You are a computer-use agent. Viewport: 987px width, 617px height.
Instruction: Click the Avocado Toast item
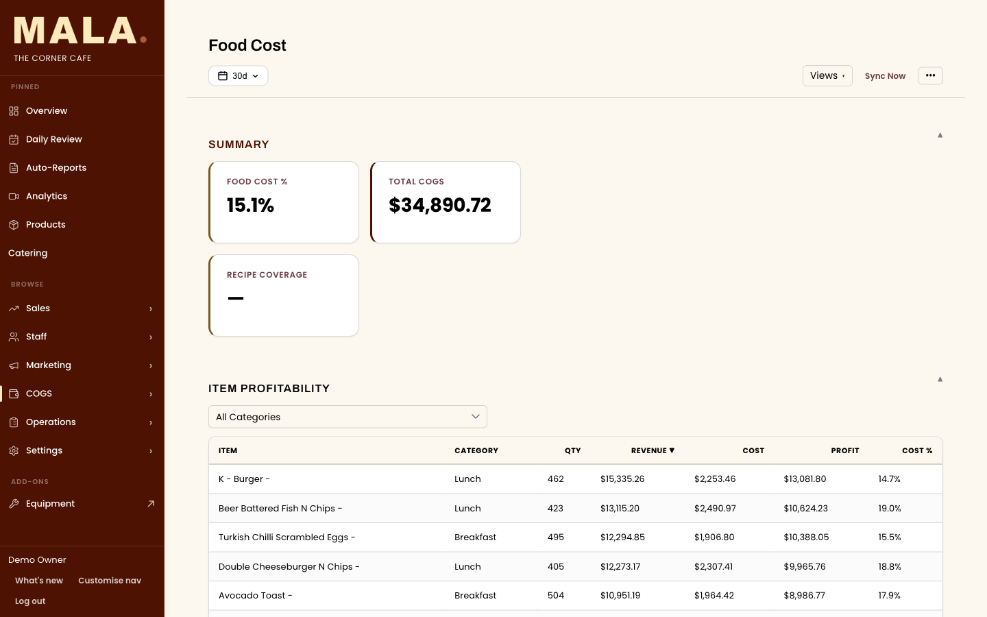click(x=255, y=596)
